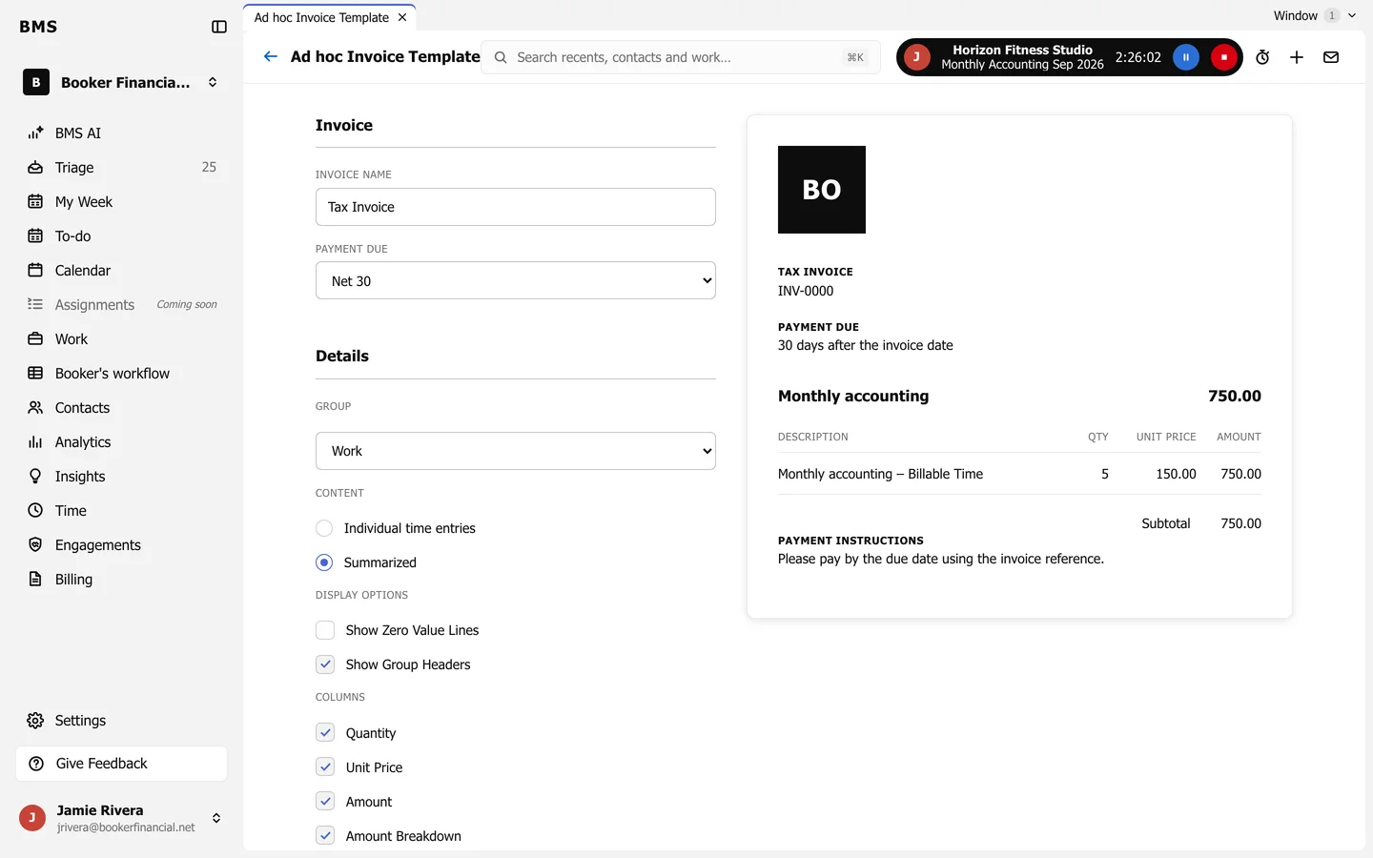Uncheck Amount Breakdown column
Screen dimensions: 1373x858
point(325,835)
